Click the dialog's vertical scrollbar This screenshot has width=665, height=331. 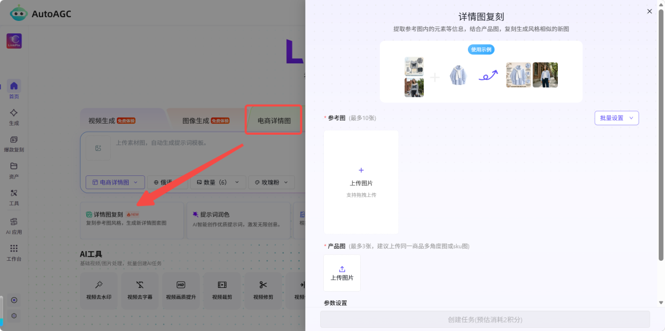(x=661, y=135)
